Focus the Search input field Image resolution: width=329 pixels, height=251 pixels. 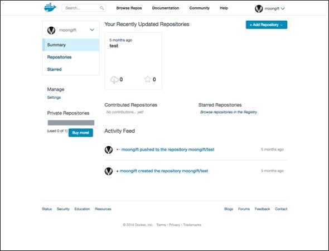tap(84, 8)
